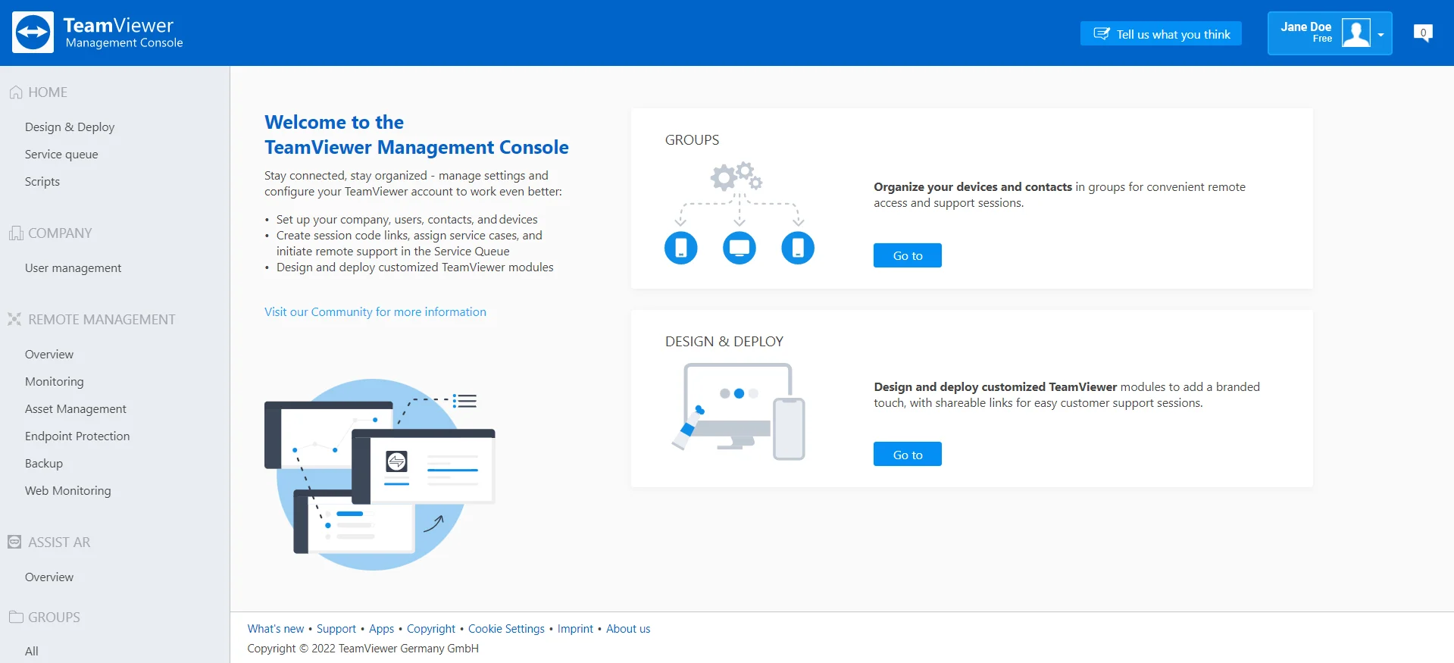The image size is (1454, 663).
Task: Open User management in sidebar
Action: [x=73, y=268]
